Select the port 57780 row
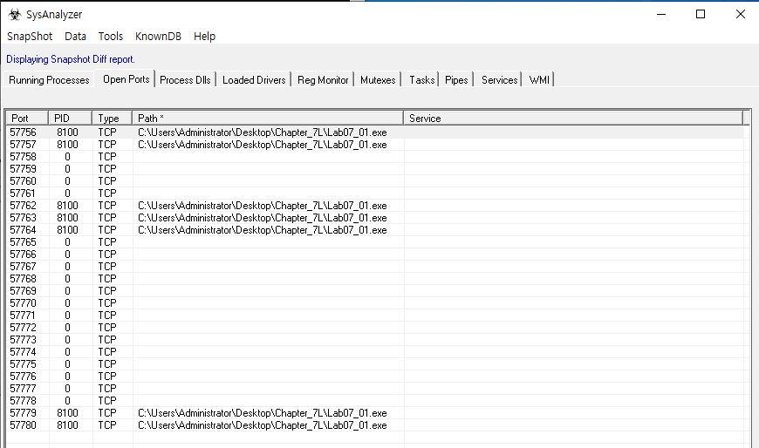The image size is (759, 448). point(375,425)
